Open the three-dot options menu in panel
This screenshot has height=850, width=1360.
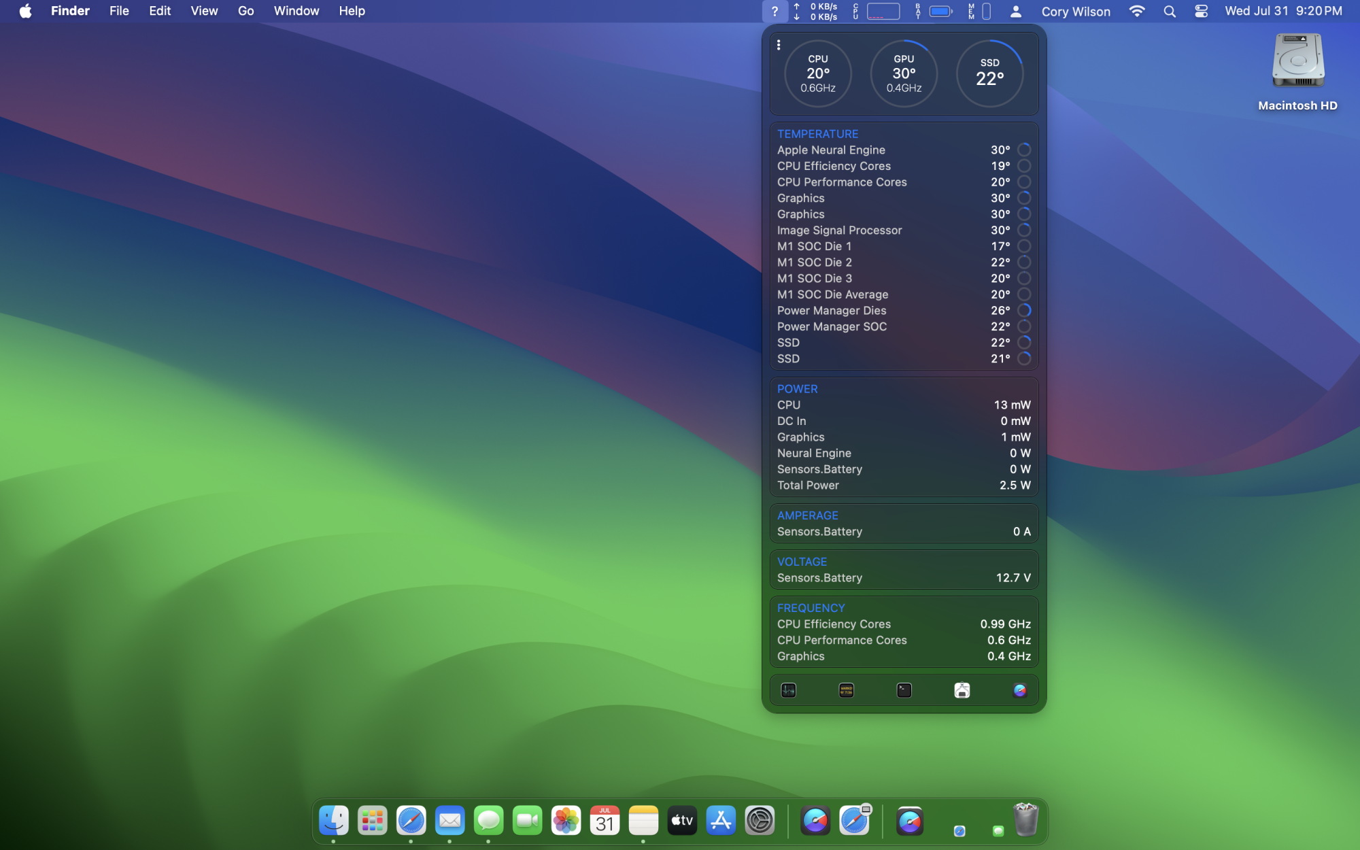[x=779, y=45]
